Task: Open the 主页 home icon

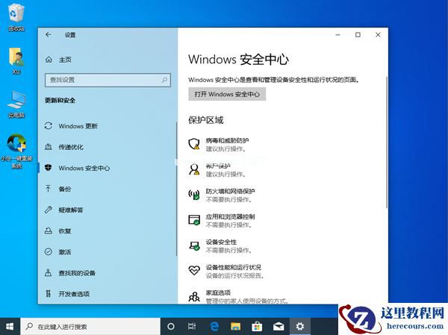Action: click(49, 60)
